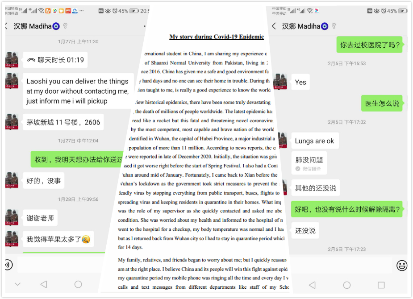Tap the voice input icon in left chat
Image resolution: width=413 pixels, height=299 pixels.
click(8, 265)
